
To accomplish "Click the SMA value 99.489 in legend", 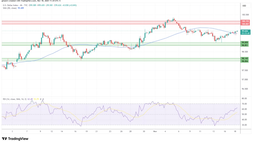I will (x=21, y=8).
